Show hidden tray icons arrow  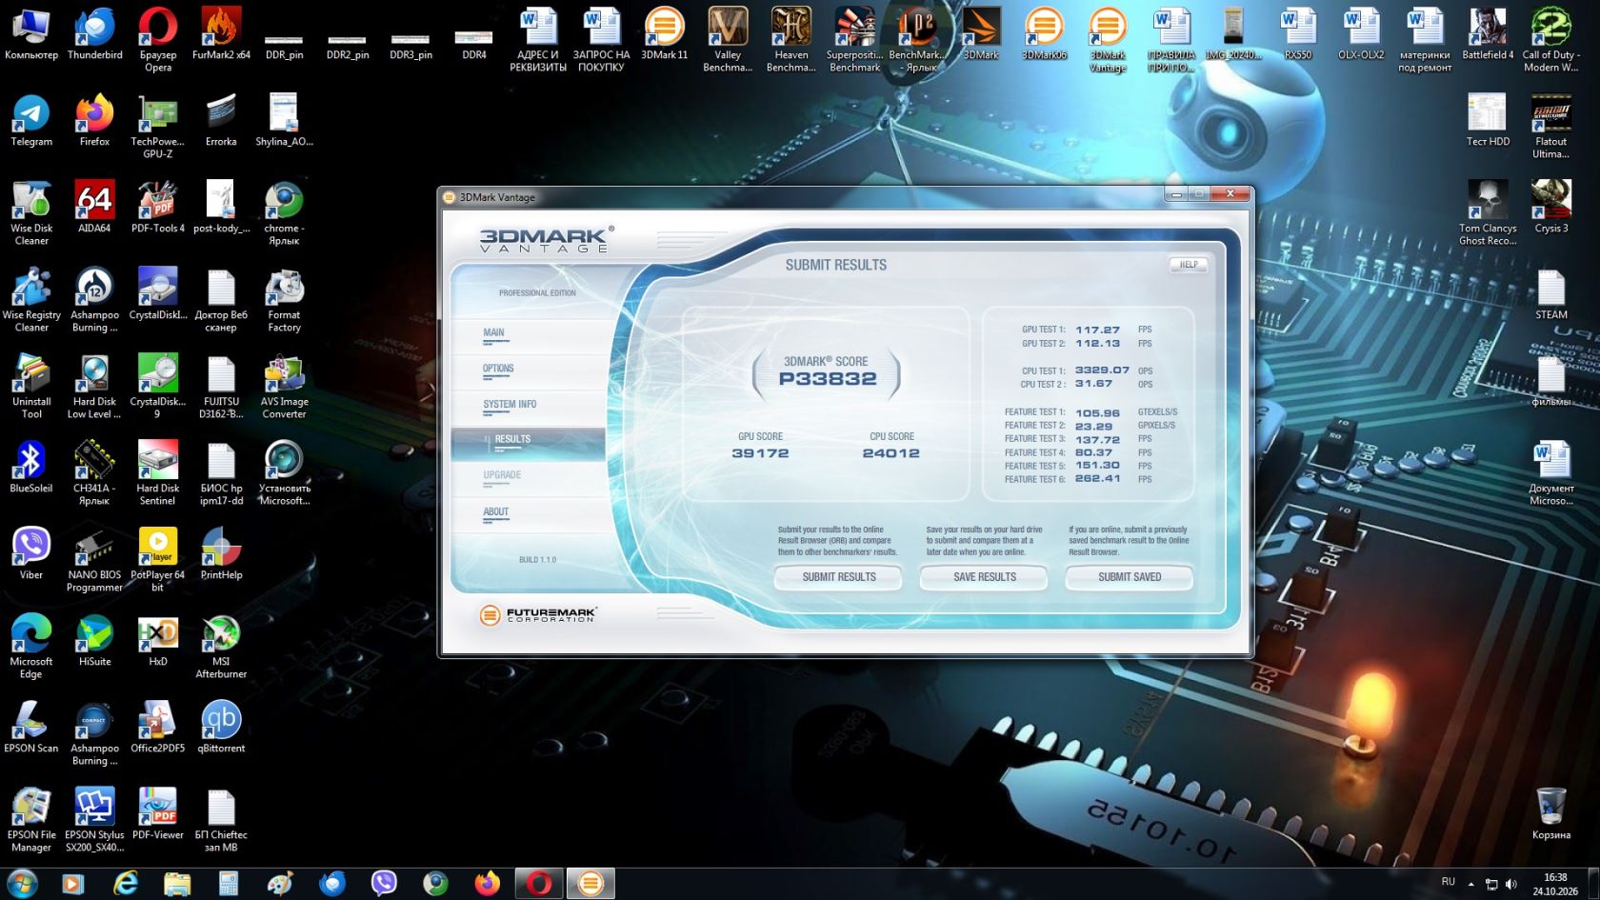tap(1470, 884)
